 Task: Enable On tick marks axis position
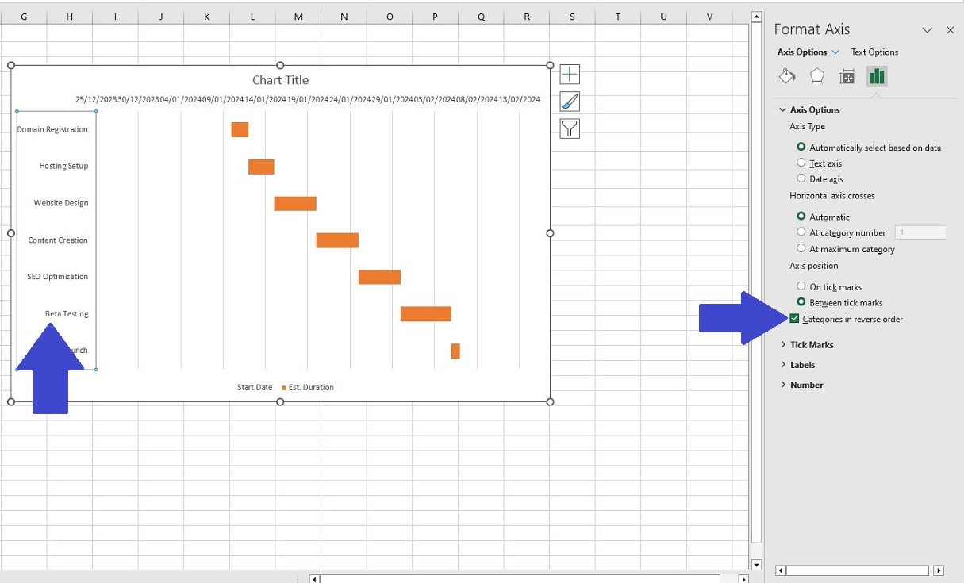click(x=801, y=286)
